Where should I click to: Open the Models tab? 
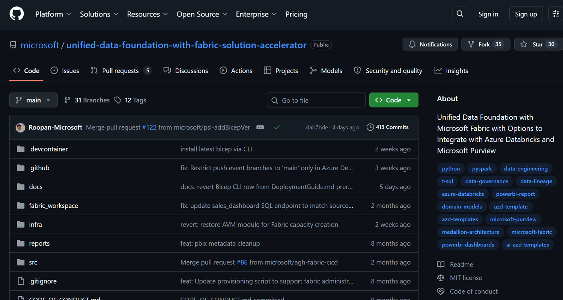point(326,70)
